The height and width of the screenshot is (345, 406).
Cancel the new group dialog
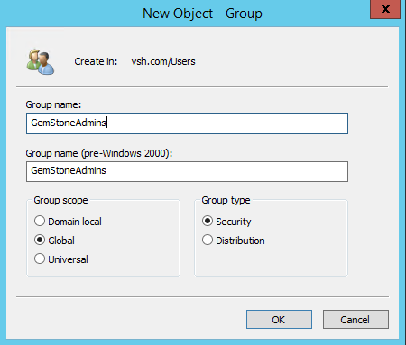tap(355, 320)
